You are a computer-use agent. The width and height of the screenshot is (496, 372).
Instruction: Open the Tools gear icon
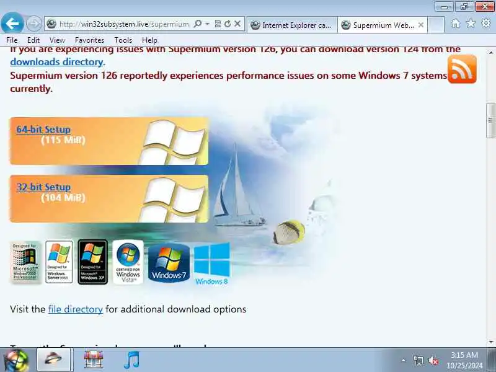pyautogui.click(x=486, y=24)
